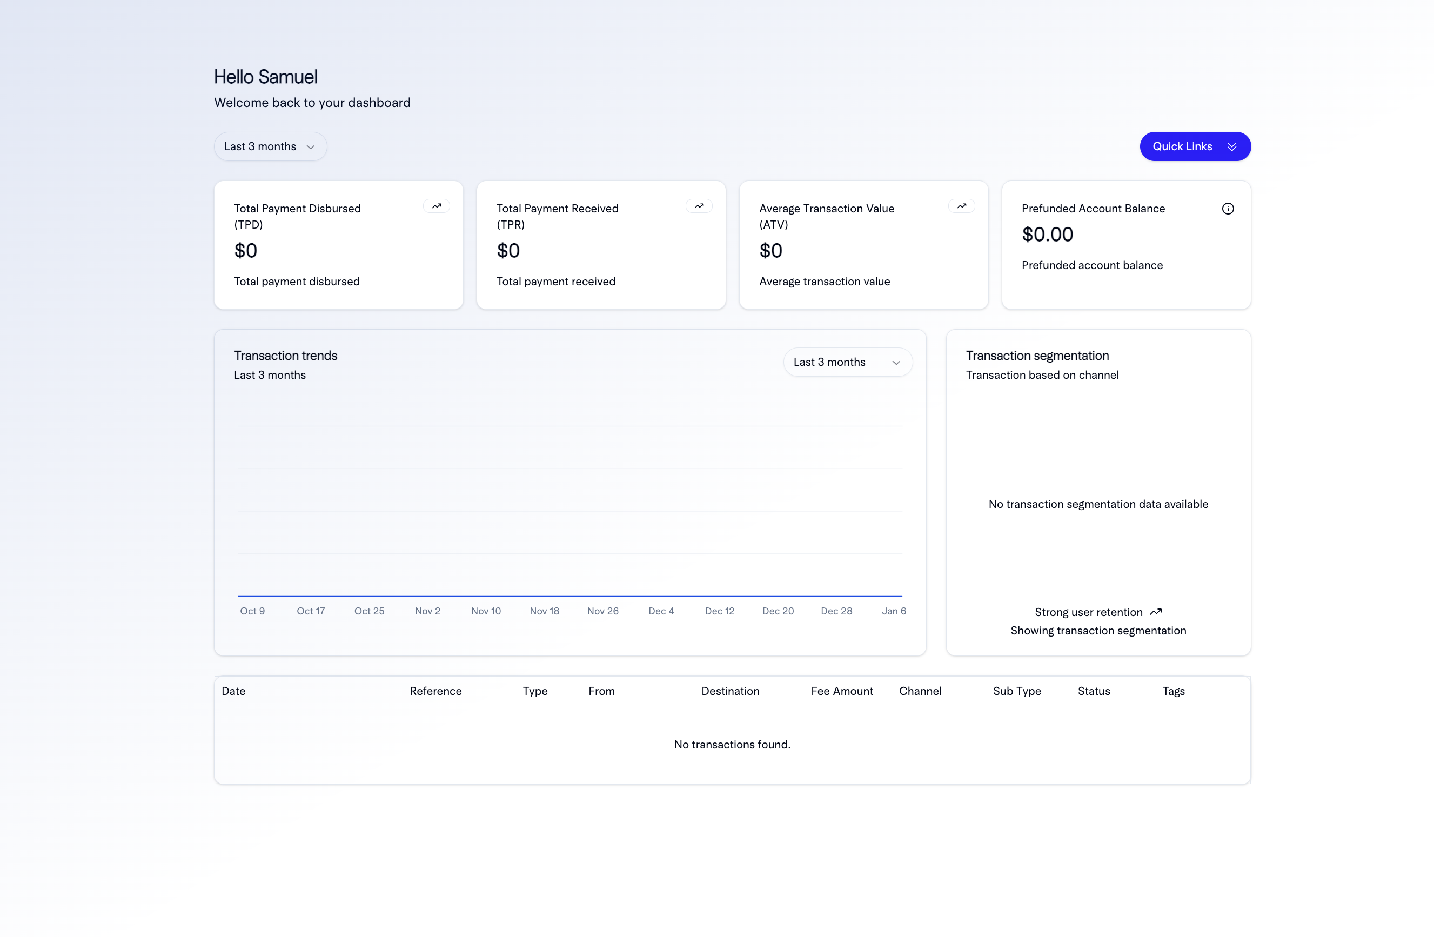Select the Fee Amount column header

[842, 691]
